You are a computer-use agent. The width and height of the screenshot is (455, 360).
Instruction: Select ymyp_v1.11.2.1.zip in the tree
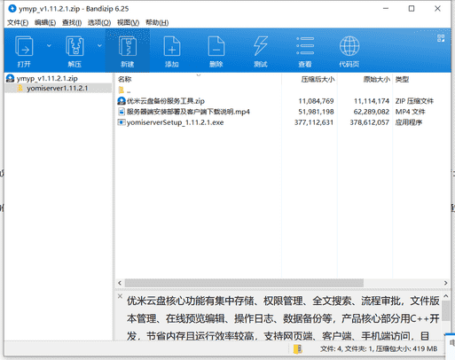(x=47, y=79)
